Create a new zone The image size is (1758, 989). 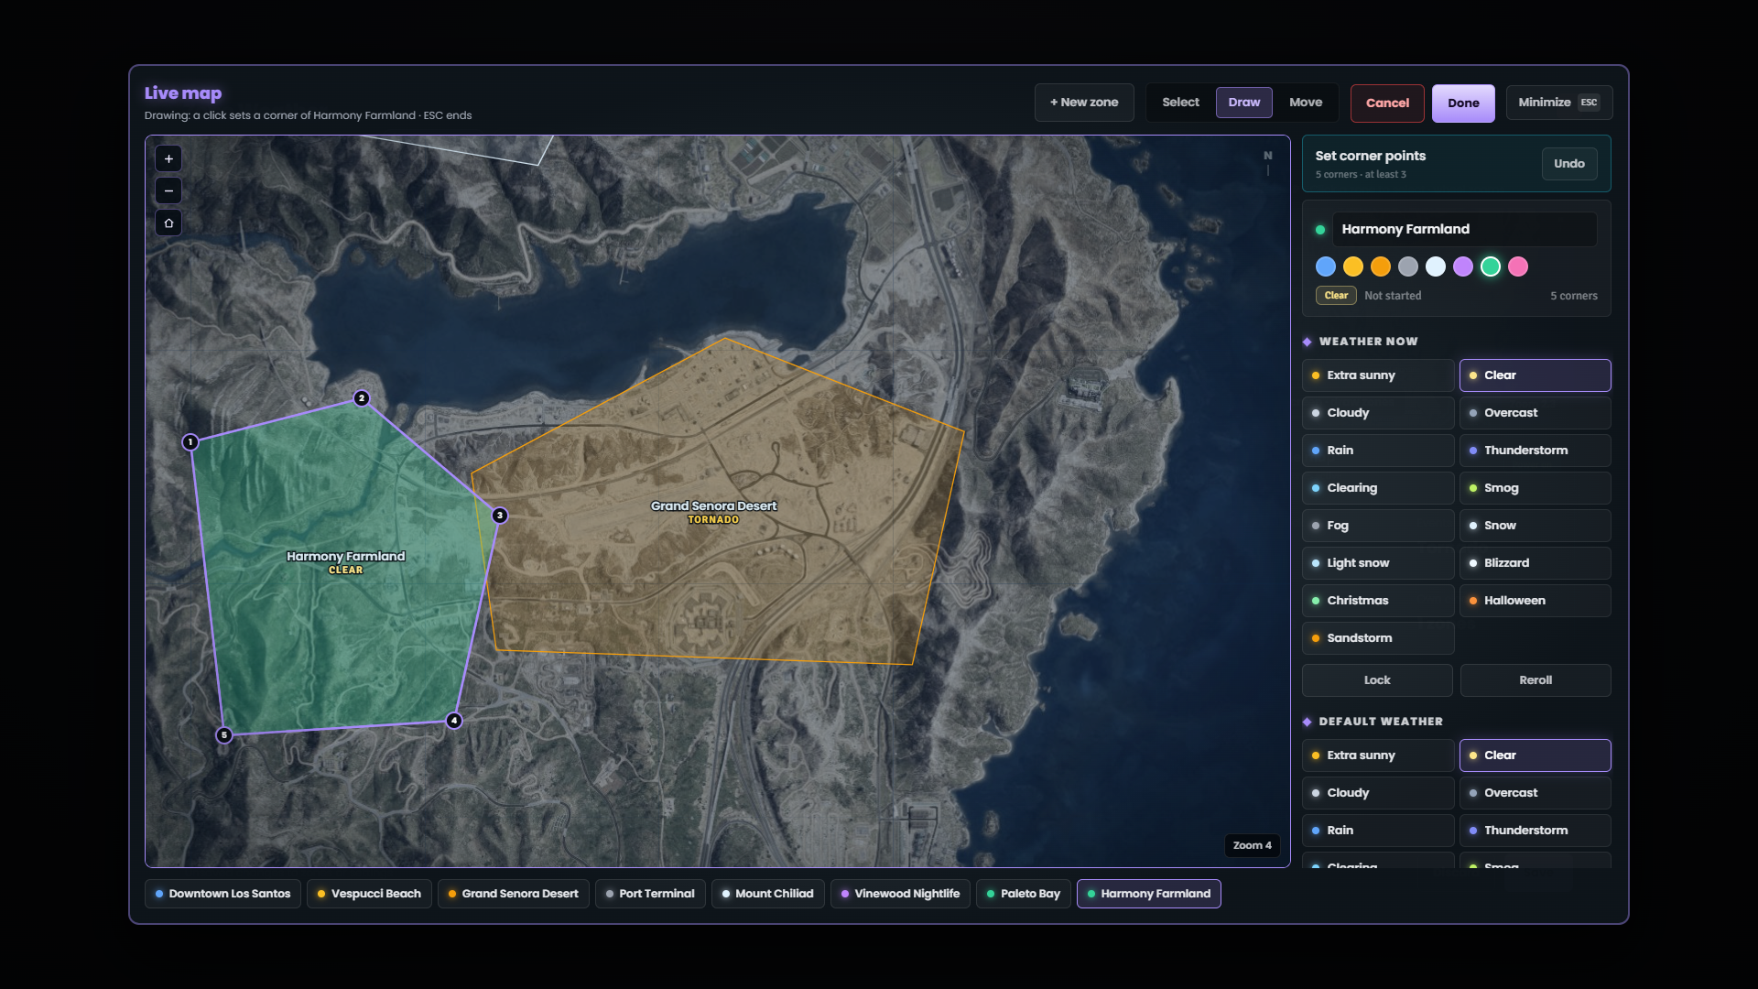(x=1084, y=103)
